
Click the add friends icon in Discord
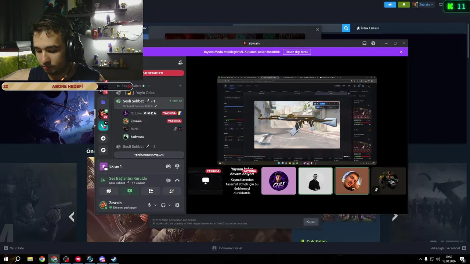point(180,63)
